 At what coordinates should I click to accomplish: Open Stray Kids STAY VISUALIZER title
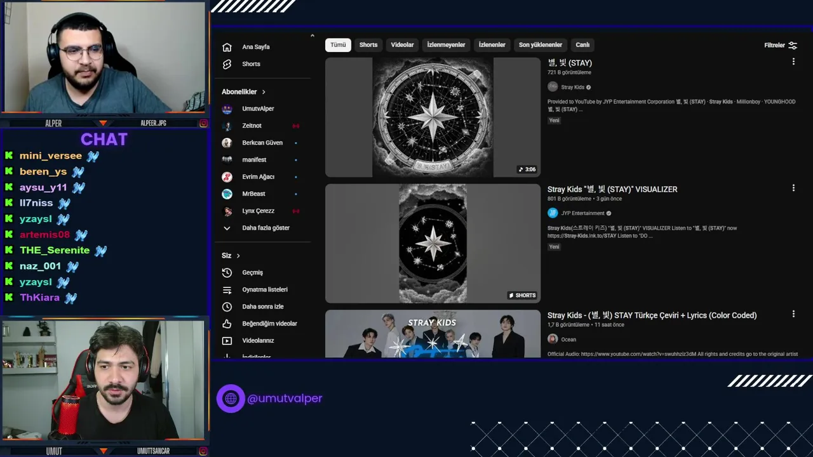click(x=612, y=189)
